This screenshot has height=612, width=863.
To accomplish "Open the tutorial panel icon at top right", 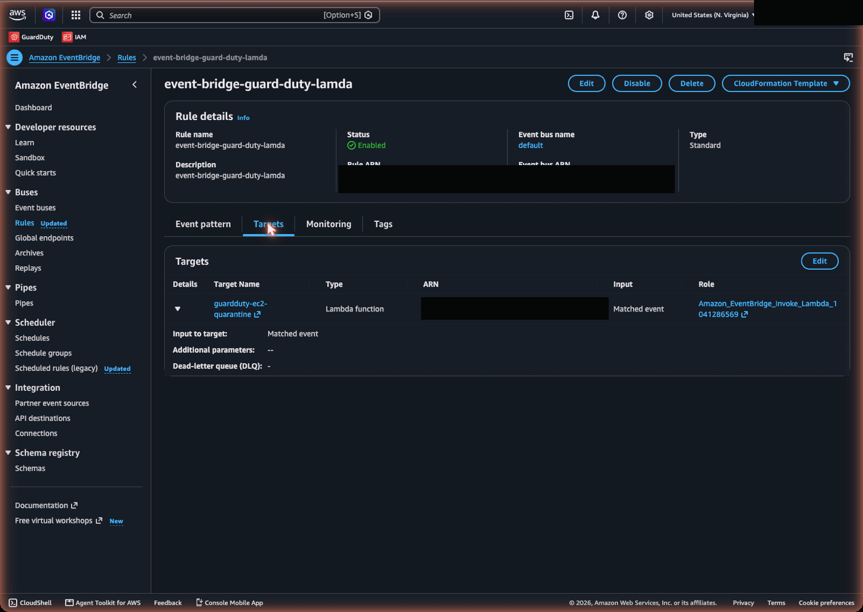I will click(848, 57).
